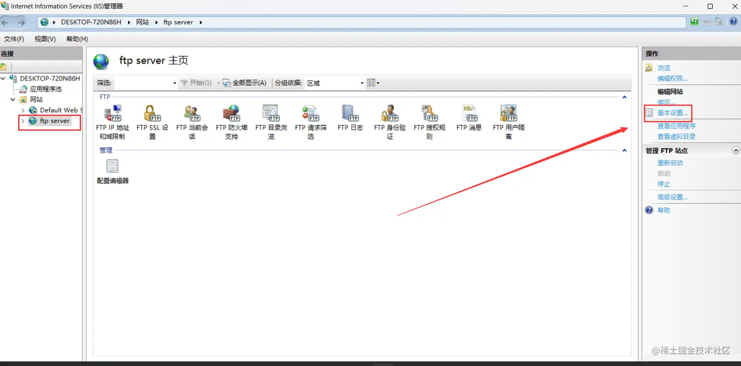Click the forward navigation arrow
Viewport: 741px width, 366px height.
pyautogui.click(x=21, y=23)
